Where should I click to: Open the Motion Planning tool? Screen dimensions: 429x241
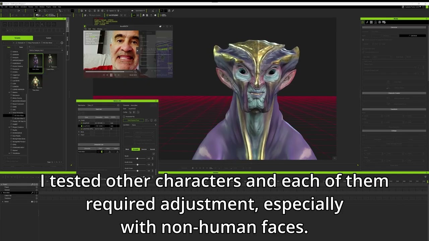point(51,15)
